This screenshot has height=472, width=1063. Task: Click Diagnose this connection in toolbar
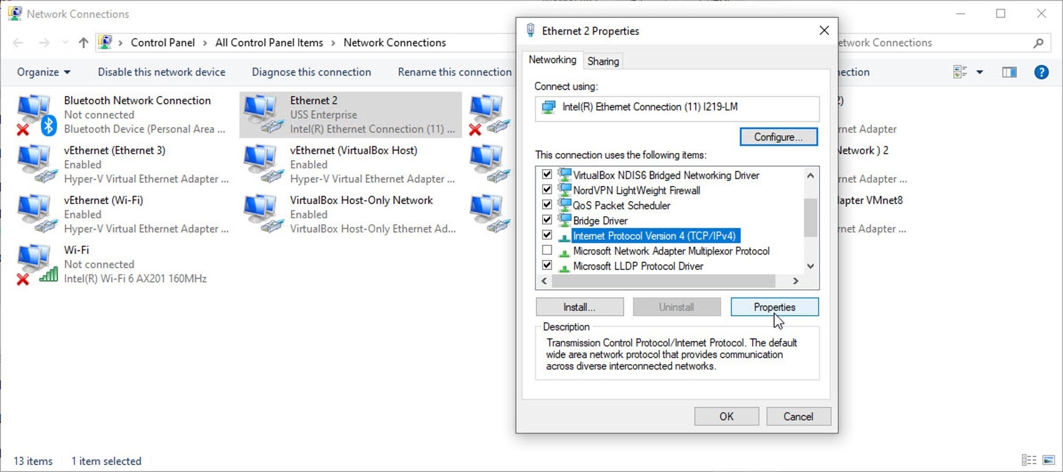[311, 72]
